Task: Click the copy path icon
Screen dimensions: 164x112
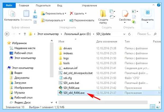Action: 35,17
